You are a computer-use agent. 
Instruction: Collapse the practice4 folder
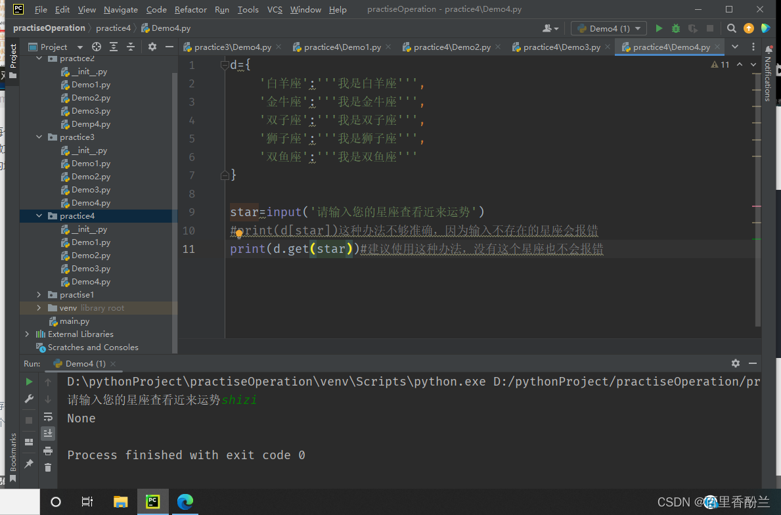point(39,216)
